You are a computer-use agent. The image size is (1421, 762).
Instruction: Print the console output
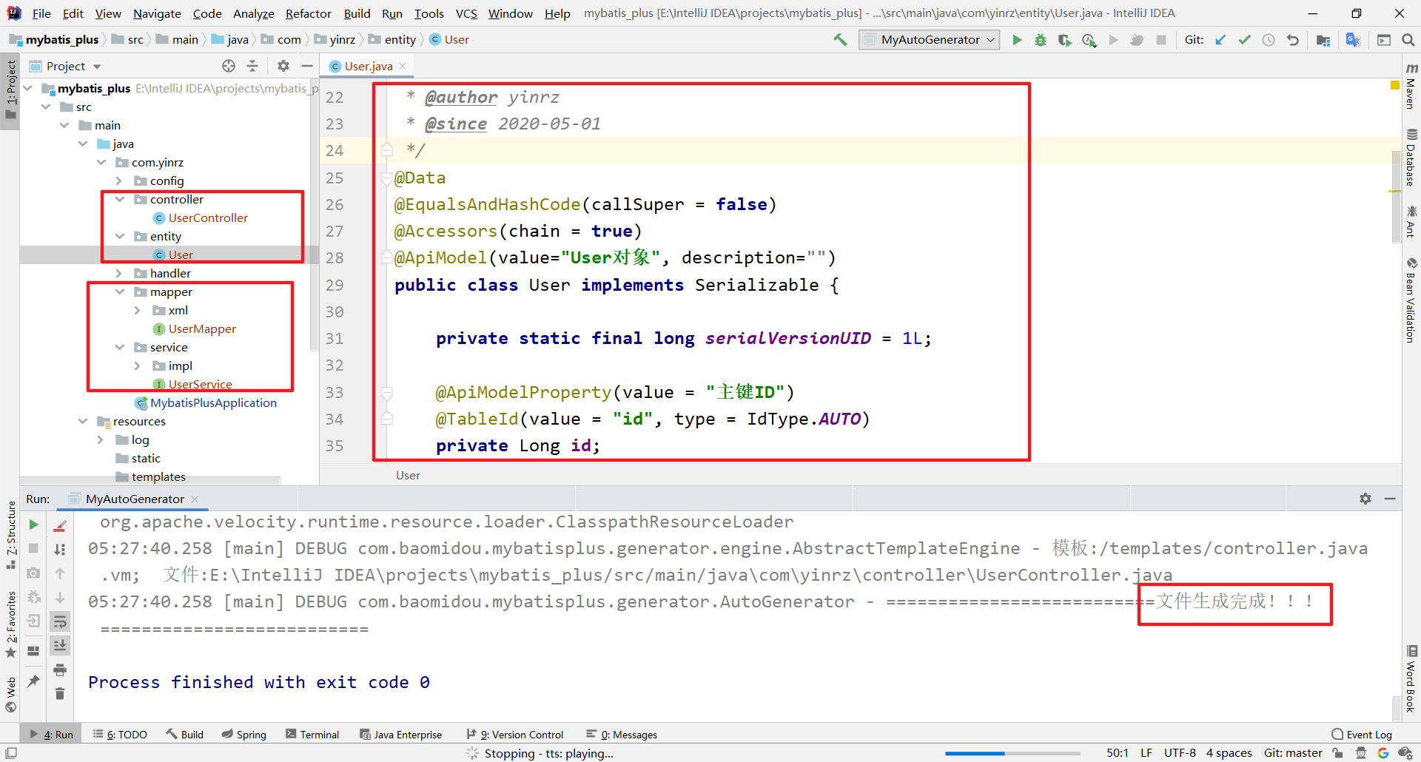(x=60, y=670)
